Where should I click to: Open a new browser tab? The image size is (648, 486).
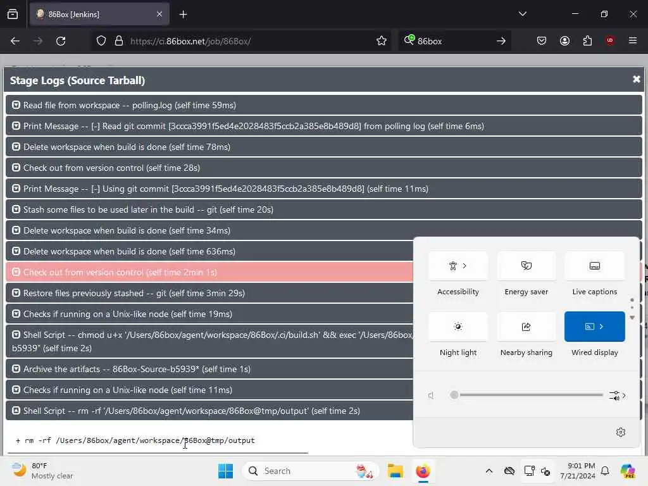(183, 15)
